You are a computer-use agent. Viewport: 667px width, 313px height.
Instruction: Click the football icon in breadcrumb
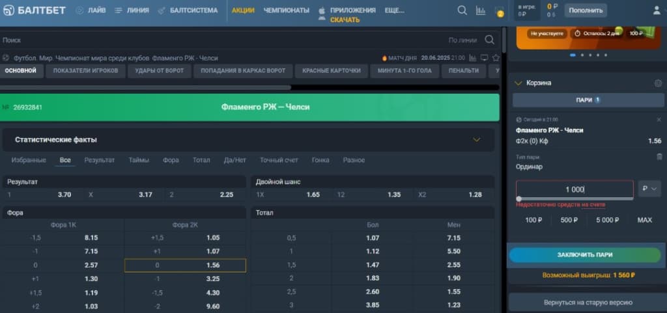(x=5, y=58)
